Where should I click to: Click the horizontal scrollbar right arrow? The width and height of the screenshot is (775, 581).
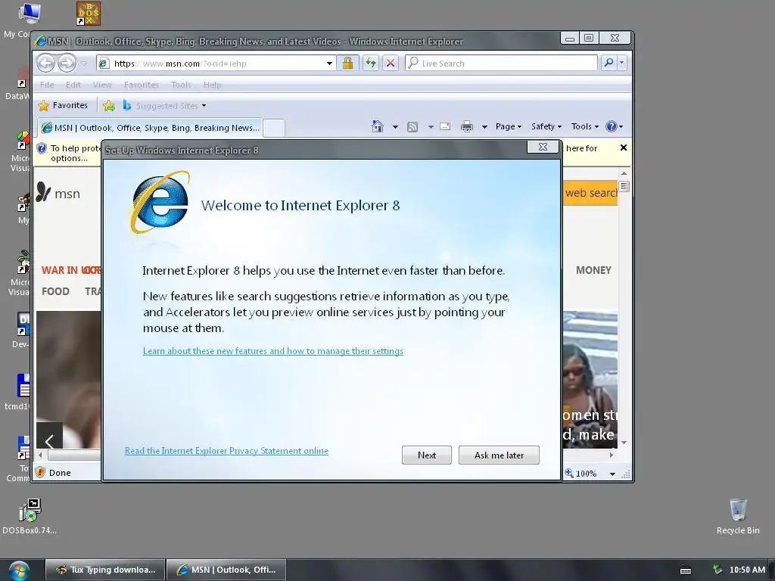point(612,455)
